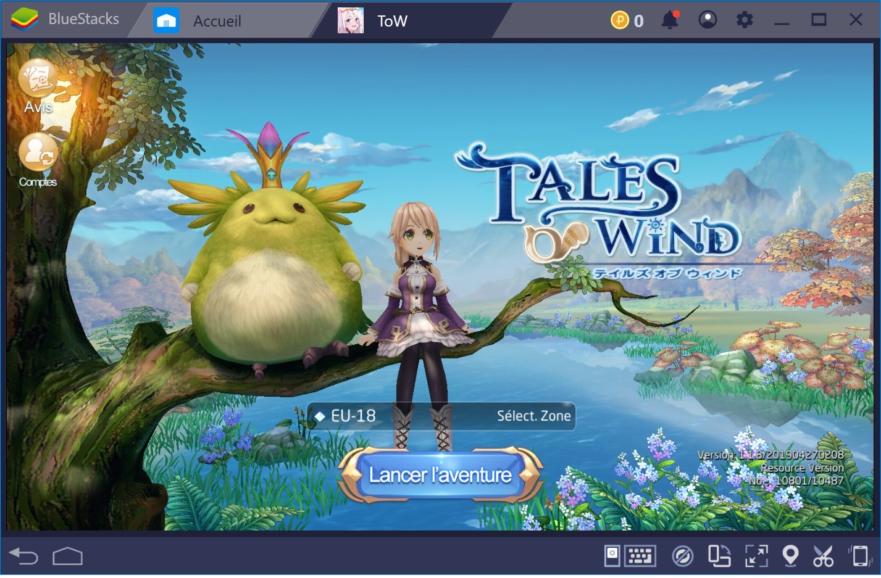Tap the Android back arrow
Screen dimensions: 881x578
click(x=24, y=556)
